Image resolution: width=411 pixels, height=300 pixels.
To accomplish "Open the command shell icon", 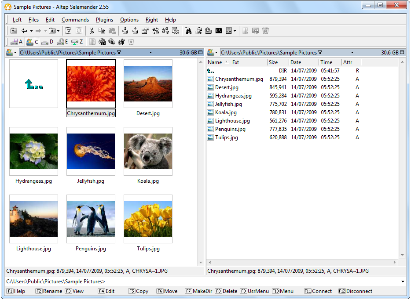I will [219, 31].
